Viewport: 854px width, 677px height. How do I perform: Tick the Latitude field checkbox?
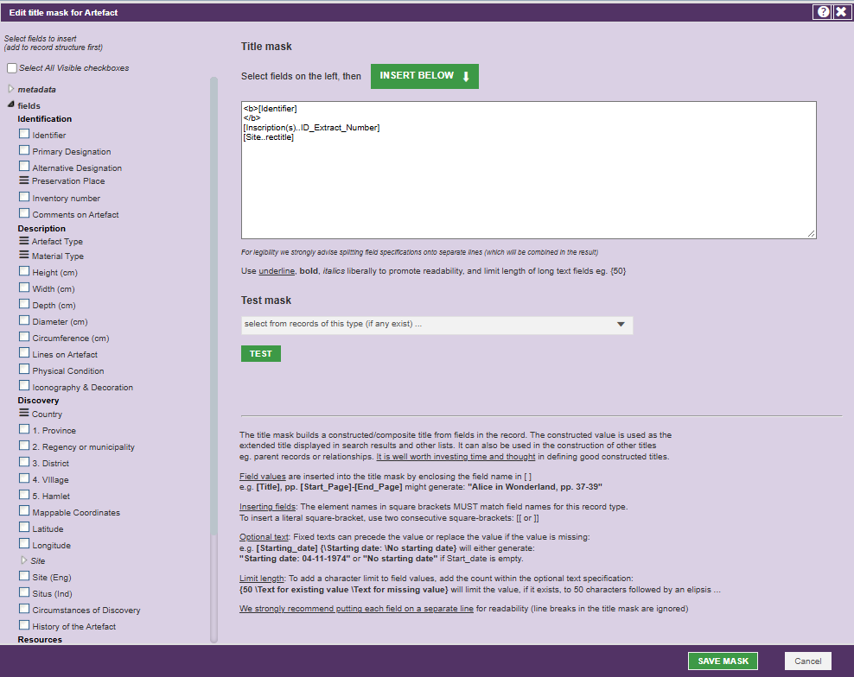(x=24, y=528)
